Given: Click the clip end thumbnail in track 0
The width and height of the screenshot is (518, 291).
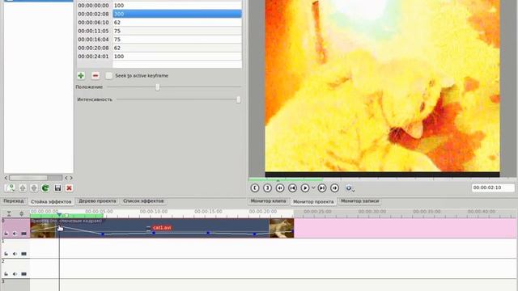Looking at the screenshot, I should [281, 228].
